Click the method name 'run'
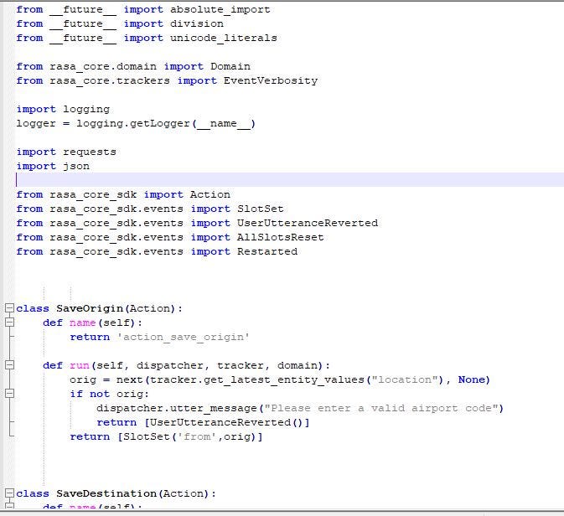564x516 pixels. [x=80, y=366]
